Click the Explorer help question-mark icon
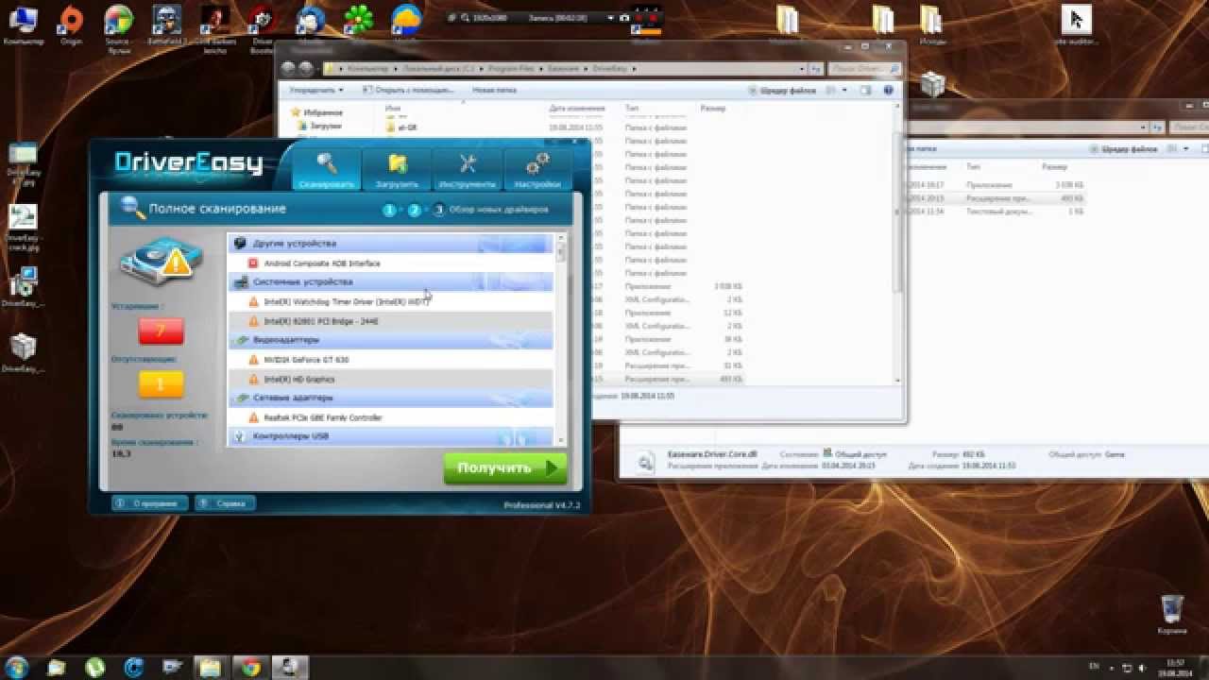This screenshot has height=680, width=1209. 888,91
